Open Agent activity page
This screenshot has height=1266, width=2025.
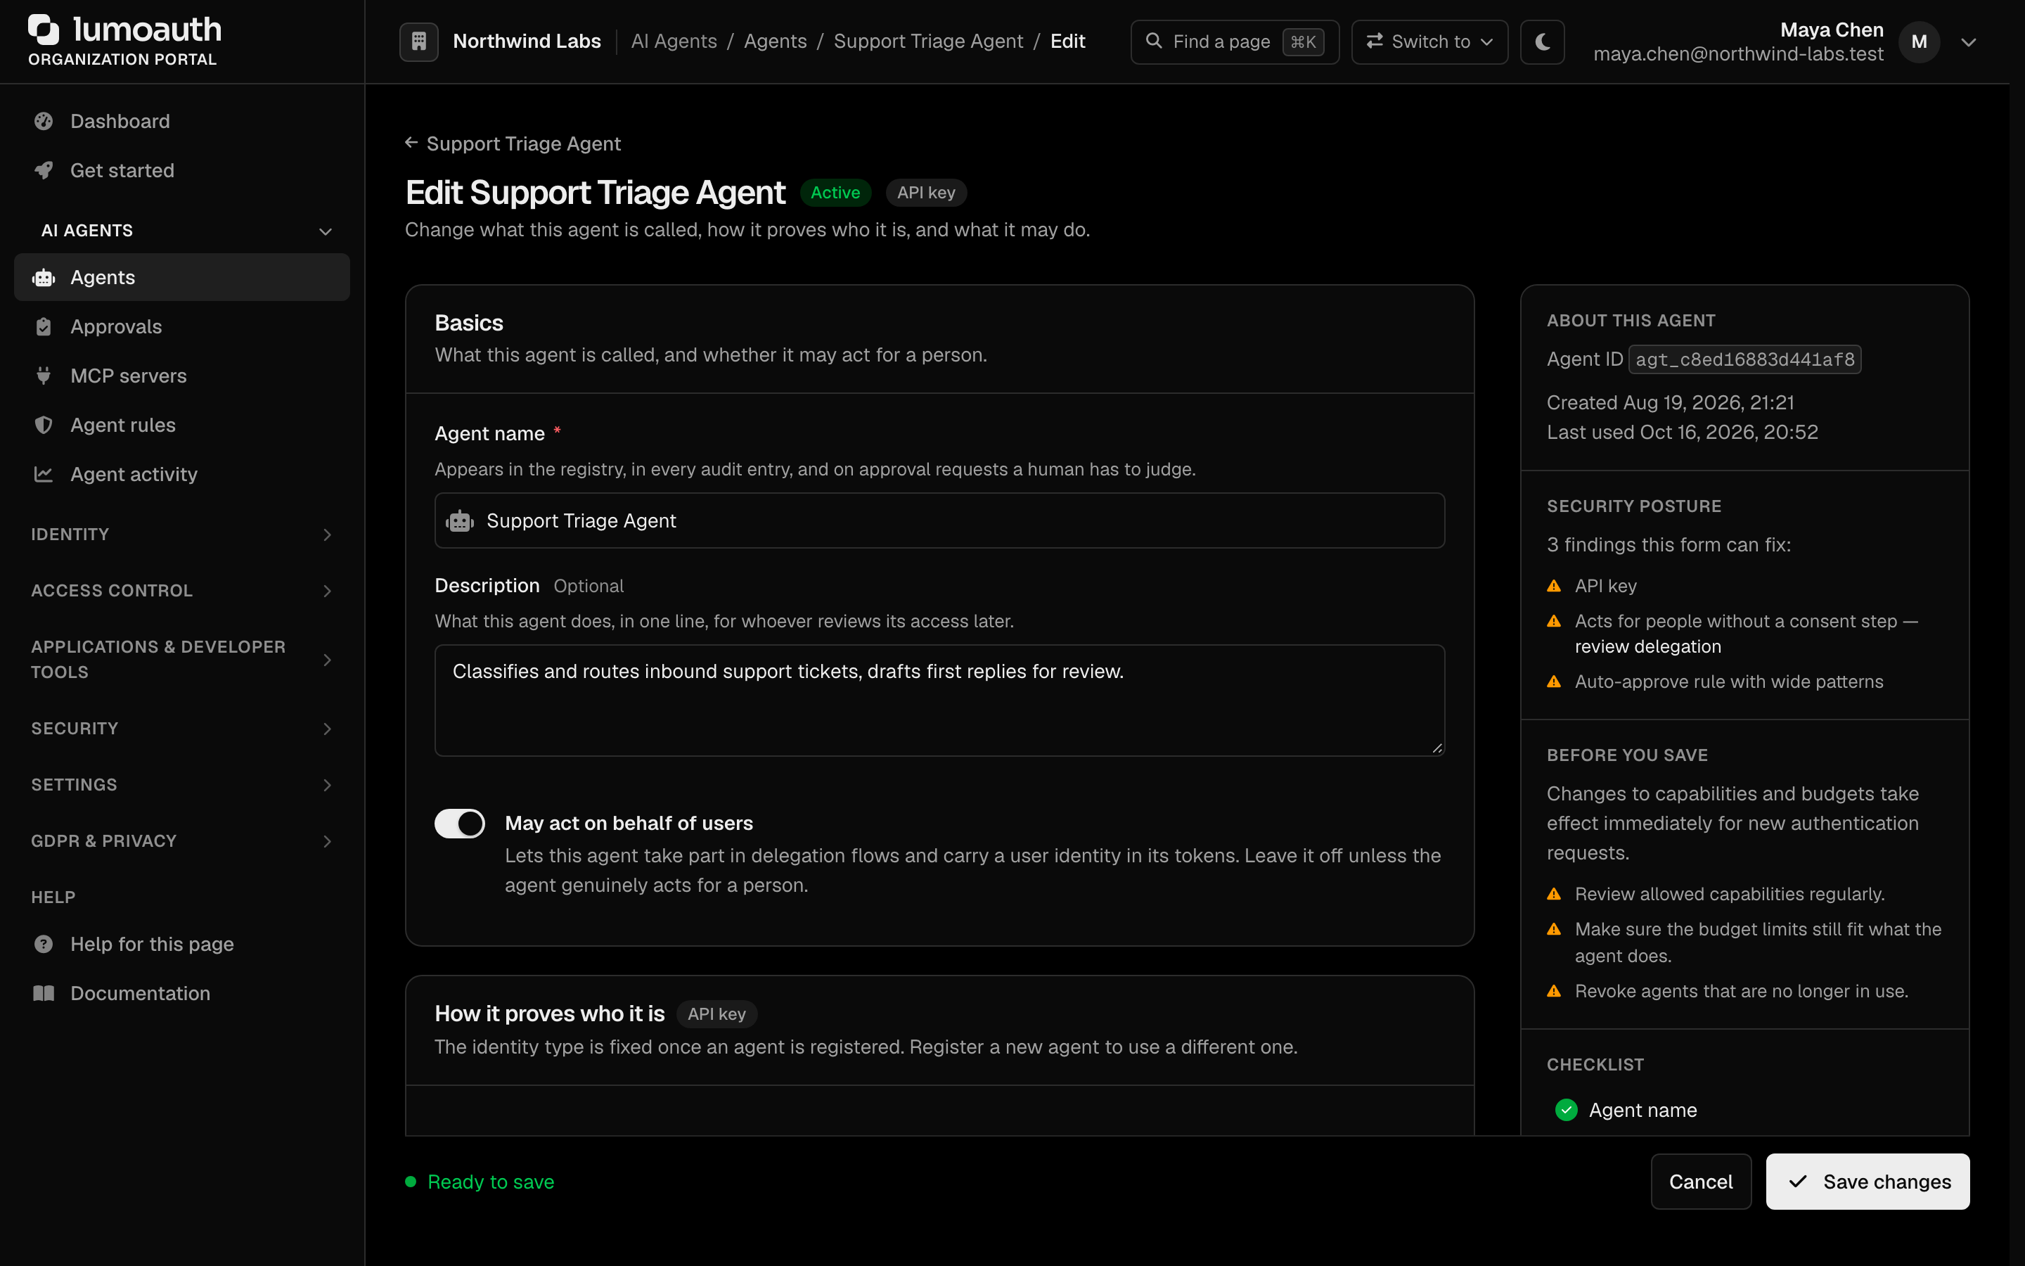[181, 474]
